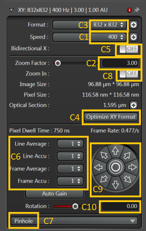Click the Auto Gain button
This screenshot has width=146, height=231.
(54, 194)
